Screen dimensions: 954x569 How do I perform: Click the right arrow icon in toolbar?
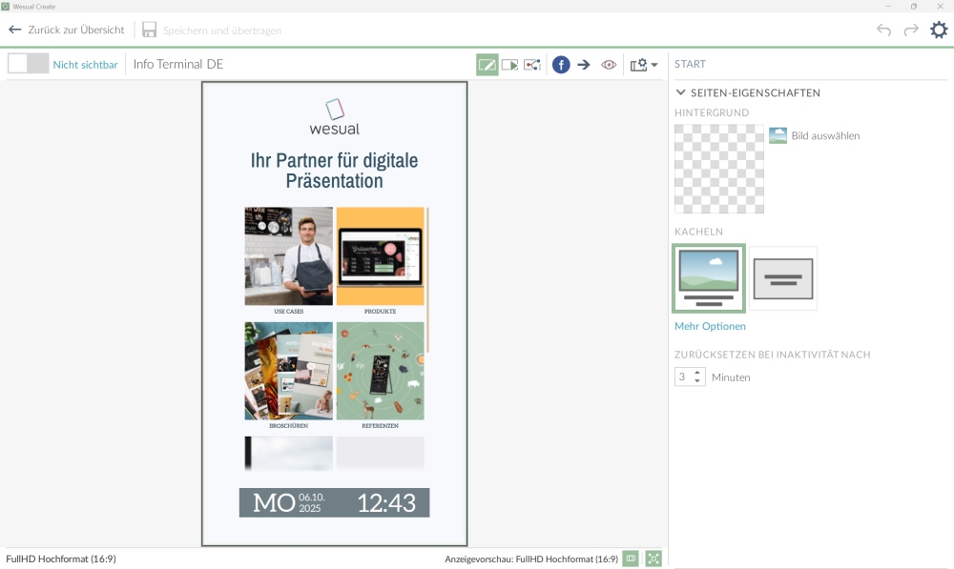(x=584, y=65)
